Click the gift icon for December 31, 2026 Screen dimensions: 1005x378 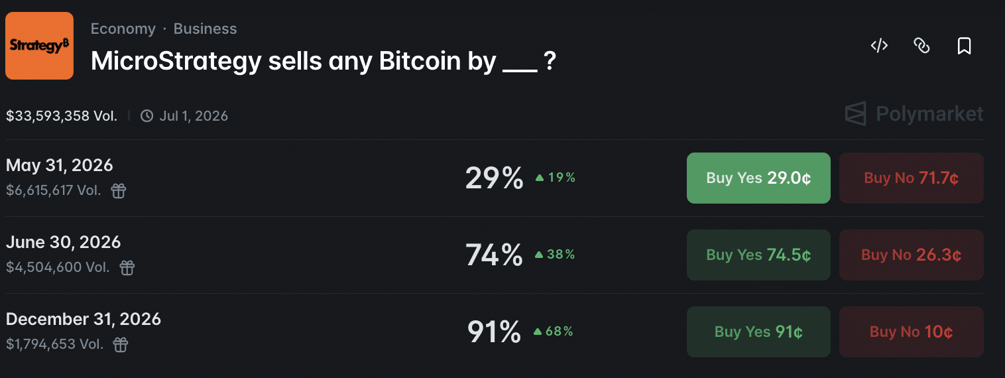(x=121, y=345)
